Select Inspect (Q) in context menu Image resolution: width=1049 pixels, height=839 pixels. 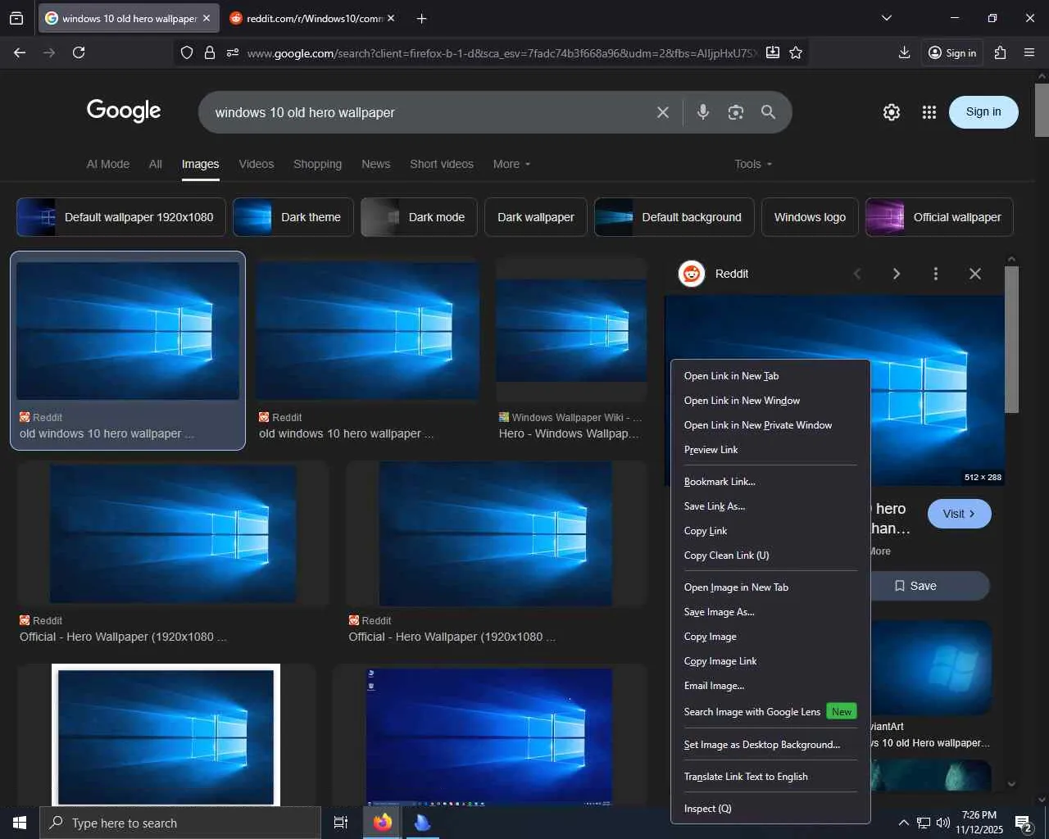point(770,809)
